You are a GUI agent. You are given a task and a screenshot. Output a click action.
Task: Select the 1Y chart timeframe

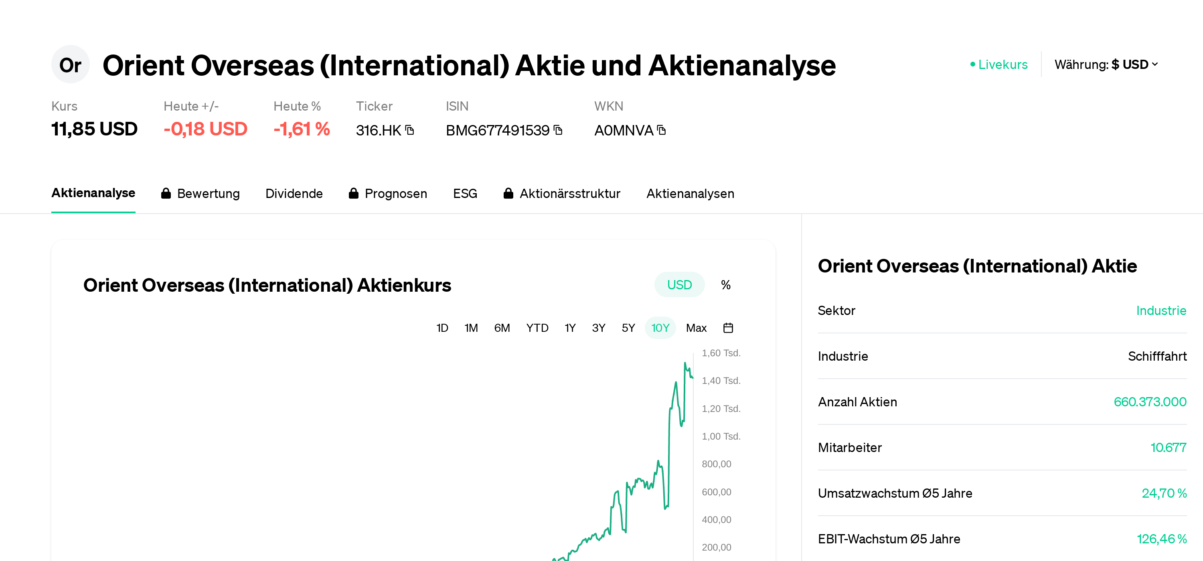pyautogui.click(x=570, y=328)
